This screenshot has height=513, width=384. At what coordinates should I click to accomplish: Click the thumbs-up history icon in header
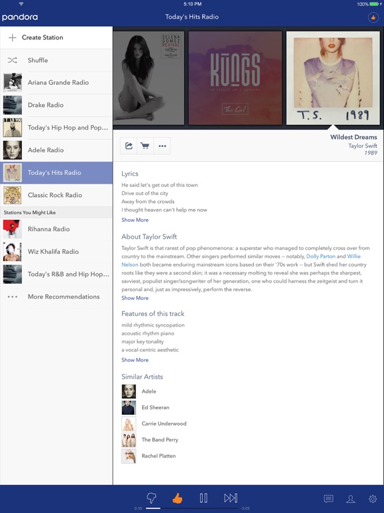(373, 17)
